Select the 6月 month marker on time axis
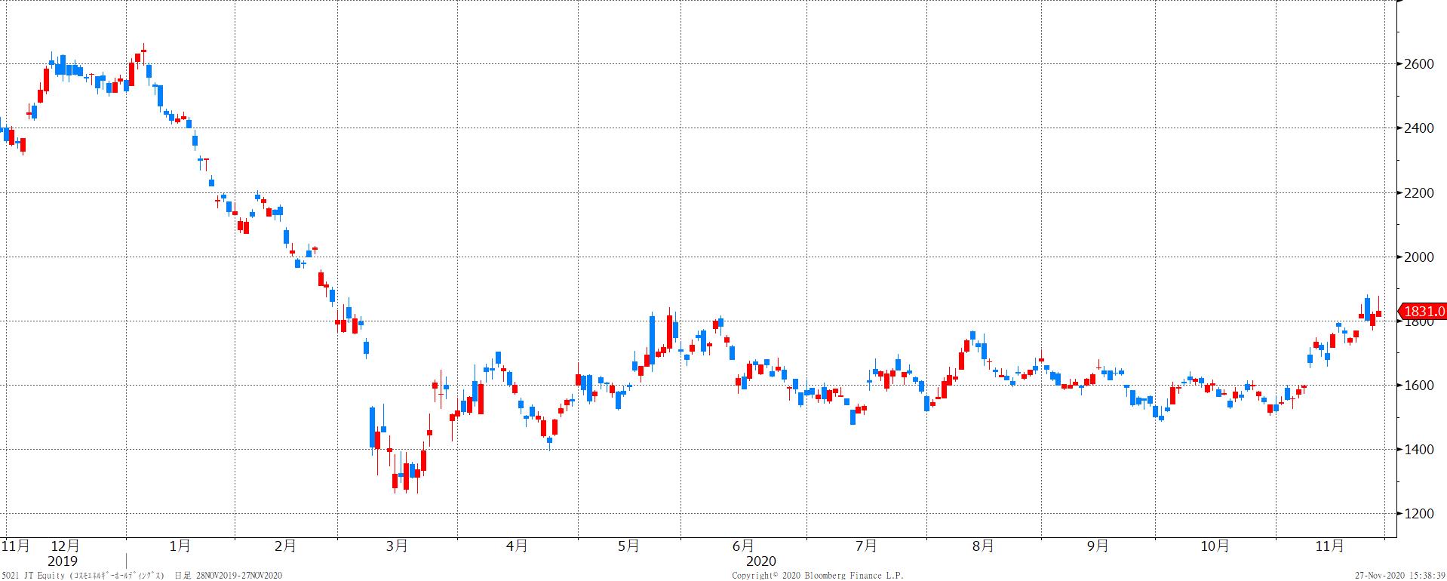 (x=742, y=546)
